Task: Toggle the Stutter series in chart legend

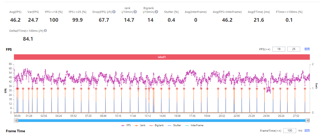Action: (174, 125)
